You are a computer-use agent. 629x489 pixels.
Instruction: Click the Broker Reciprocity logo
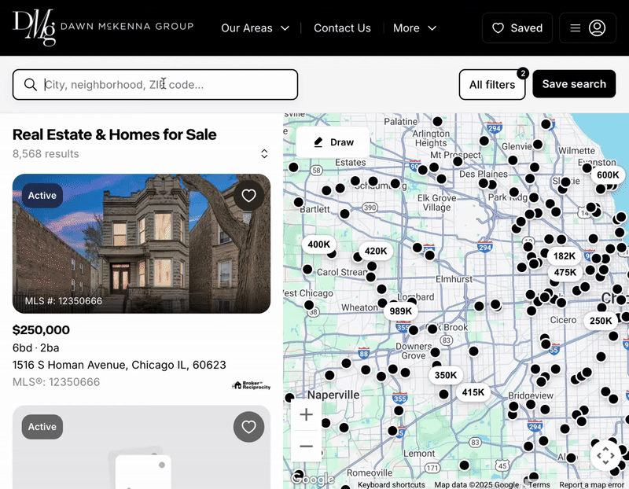pos(251,385)
